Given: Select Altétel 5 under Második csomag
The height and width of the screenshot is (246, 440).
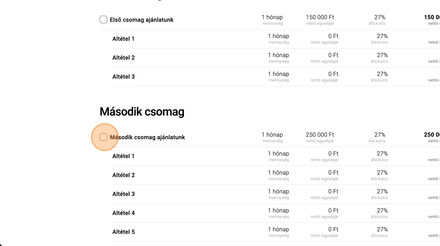Looking at the screenshot, I should pos(123,232).
